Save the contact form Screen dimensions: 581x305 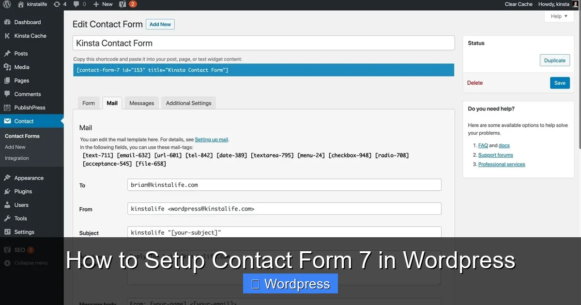click(x=560, y=83)
